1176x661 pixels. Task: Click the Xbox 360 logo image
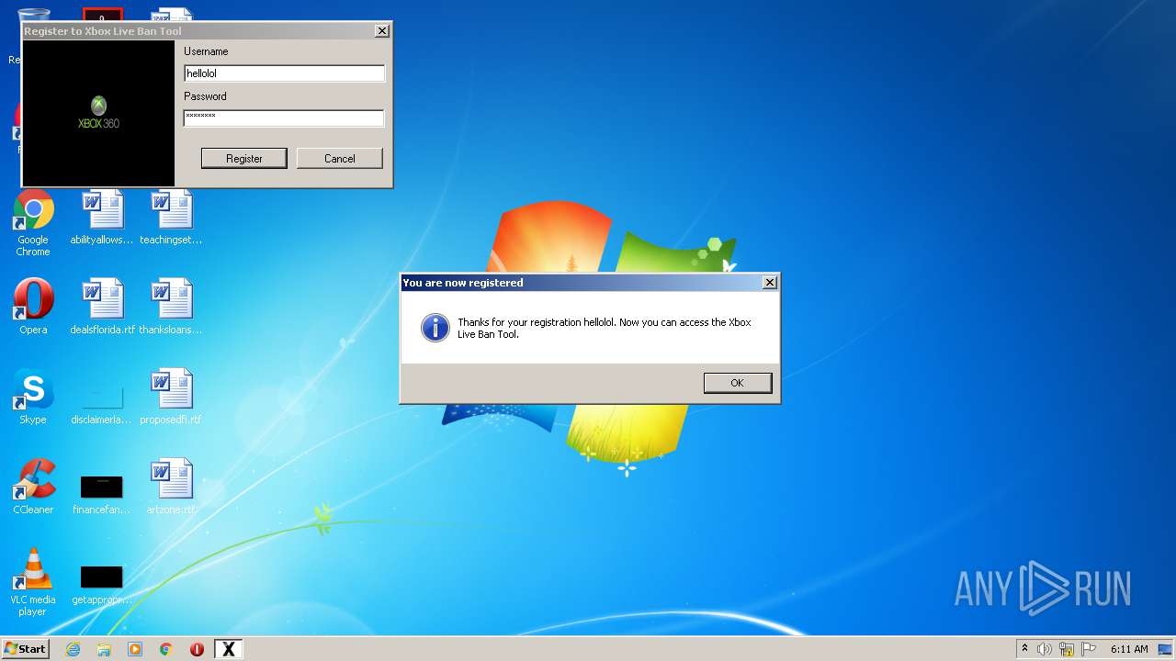point(98,113)
